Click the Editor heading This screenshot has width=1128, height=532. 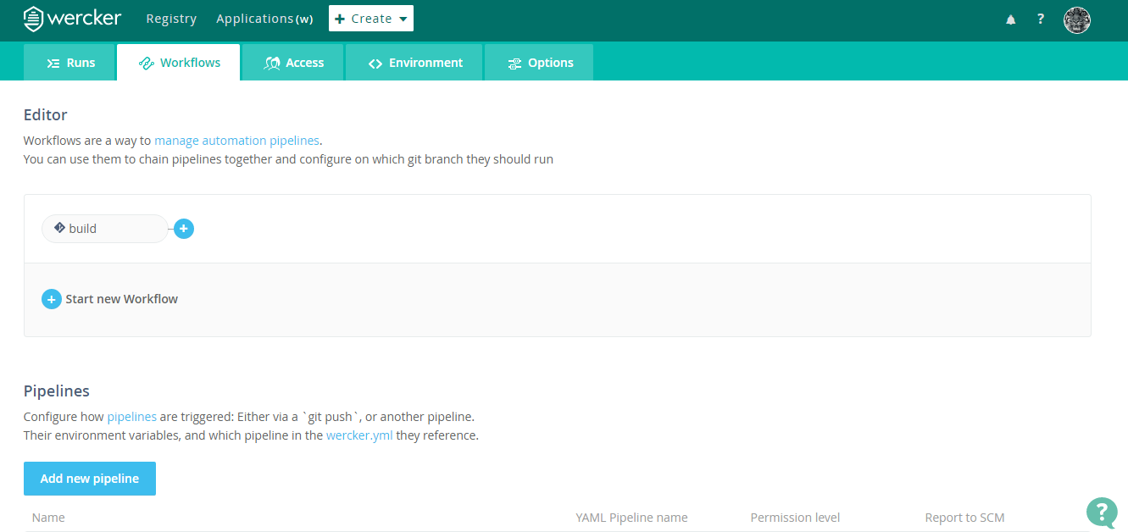[45, 114]
